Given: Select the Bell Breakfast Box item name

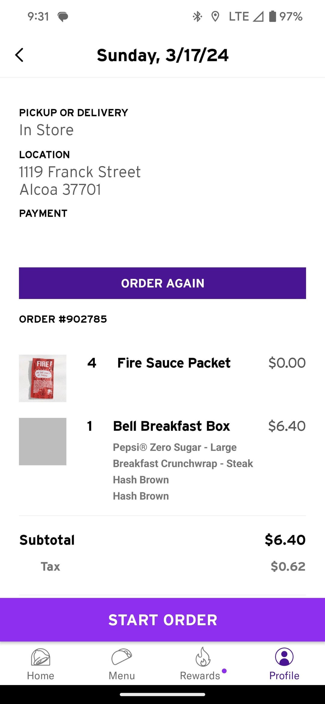Looking at the screenshot, I should coord(171,426).
